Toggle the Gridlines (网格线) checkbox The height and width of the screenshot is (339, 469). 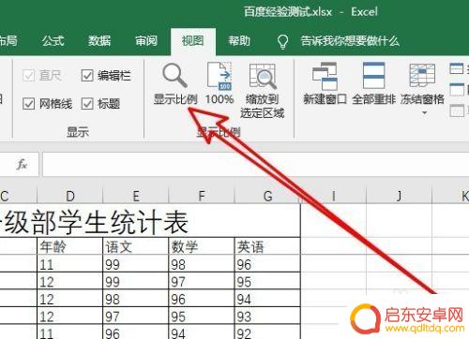(28, 104)
